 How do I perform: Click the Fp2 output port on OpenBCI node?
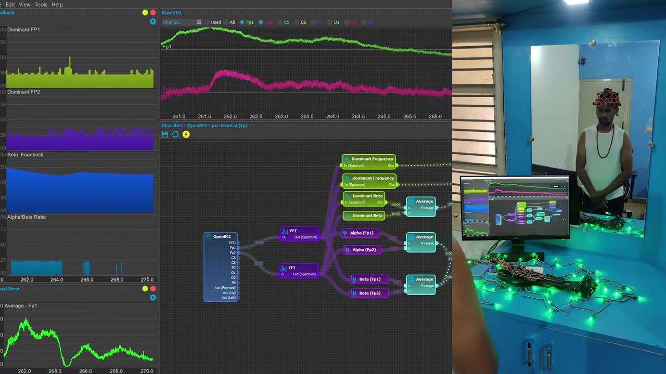[238, 253]
